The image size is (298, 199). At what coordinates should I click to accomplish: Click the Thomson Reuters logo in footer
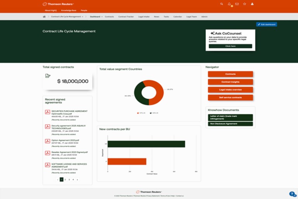tap(149, 192)
